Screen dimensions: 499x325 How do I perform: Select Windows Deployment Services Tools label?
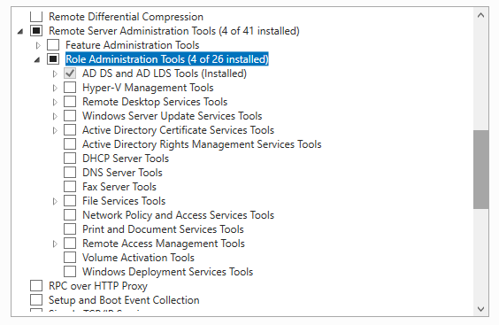click(168, 272)
